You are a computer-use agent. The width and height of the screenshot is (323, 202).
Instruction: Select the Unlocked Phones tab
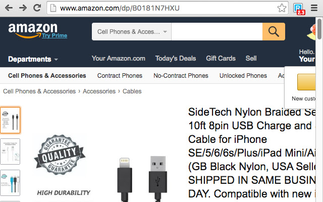click(x=243, y=76)
